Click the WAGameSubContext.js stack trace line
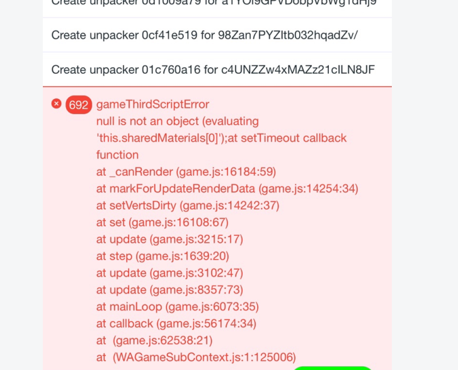This screenshot has height=370, width=458. pyautogui.click(x=196, y=357)
